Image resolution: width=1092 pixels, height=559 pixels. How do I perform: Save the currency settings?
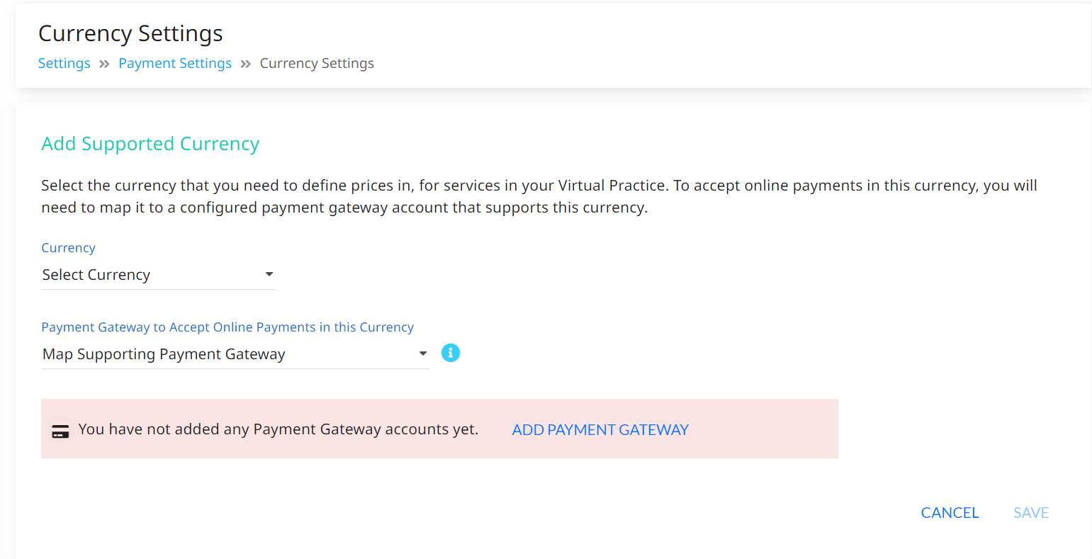coord(1031,512)
